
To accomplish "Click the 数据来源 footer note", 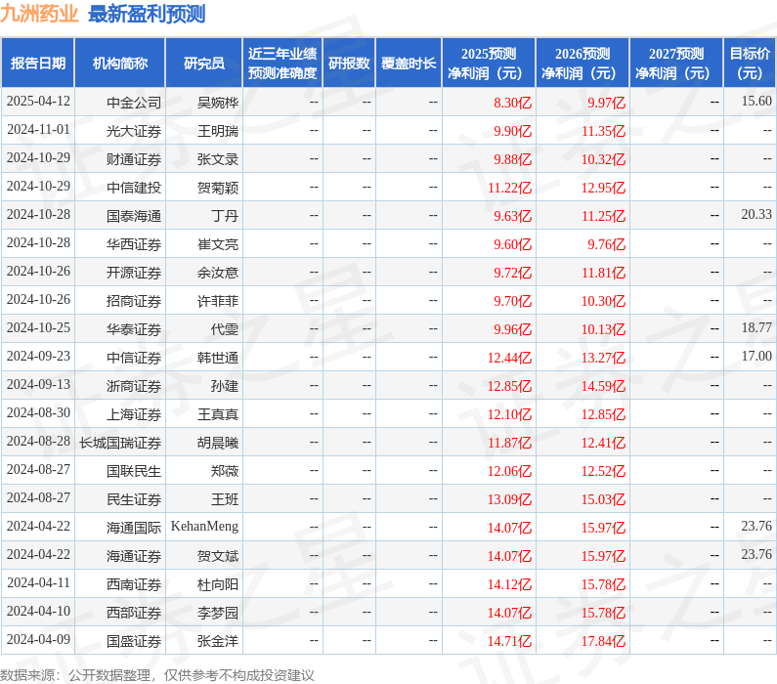I will [x=157, y=675].
